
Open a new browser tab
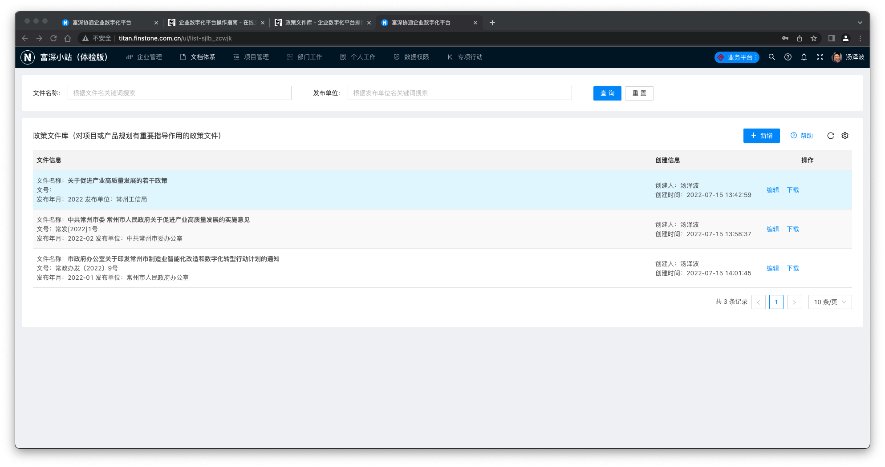click(x=492, y=23)
